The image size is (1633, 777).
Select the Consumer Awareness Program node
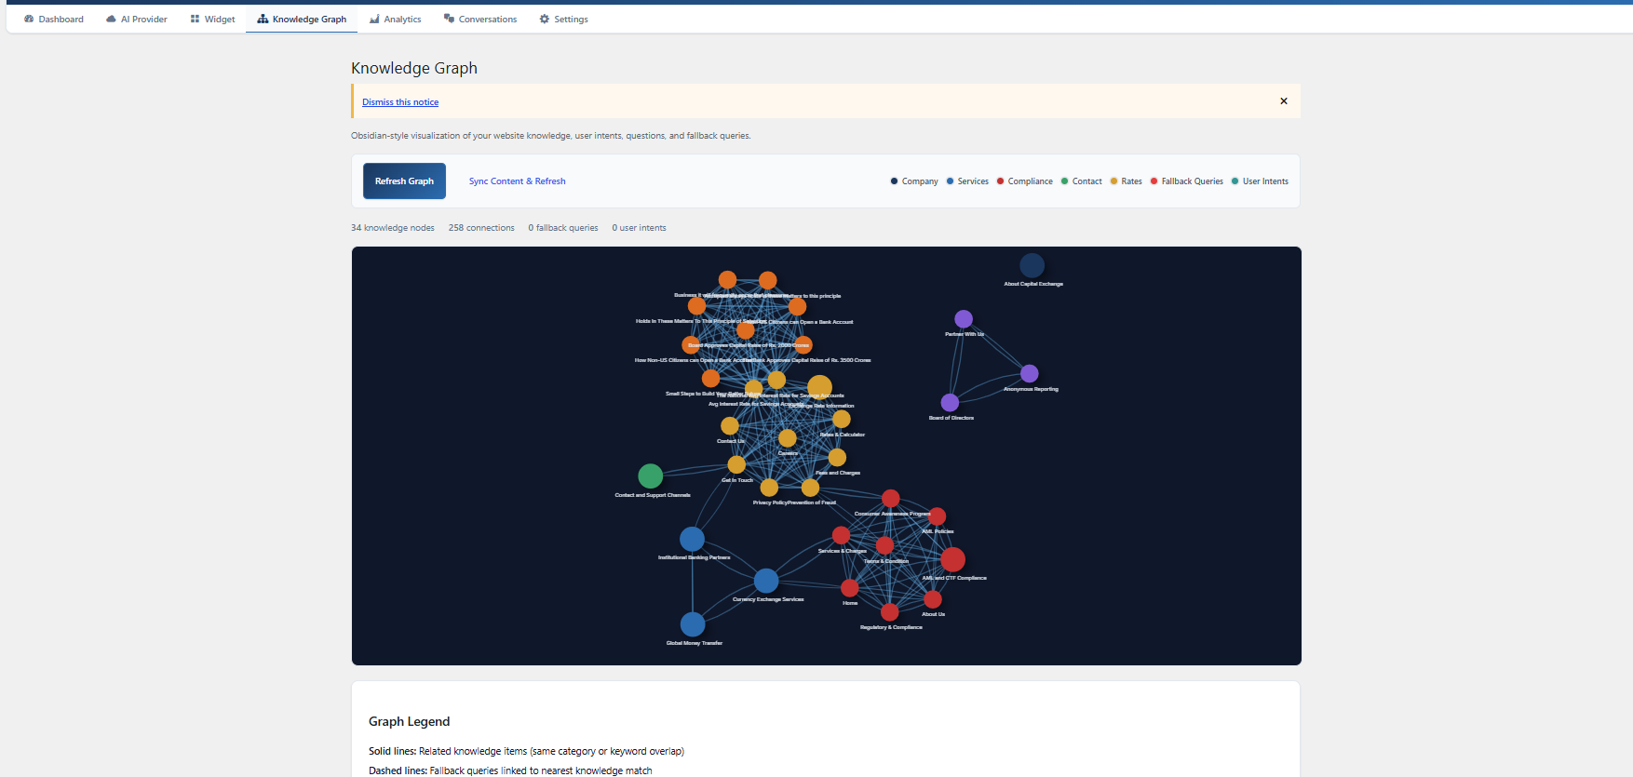pyautogui.click(x=891, y=499)
